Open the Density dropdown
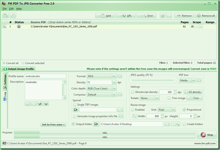The height and width of the screenshot is (150, 220). pyautogui.click(x=114, y=82)
